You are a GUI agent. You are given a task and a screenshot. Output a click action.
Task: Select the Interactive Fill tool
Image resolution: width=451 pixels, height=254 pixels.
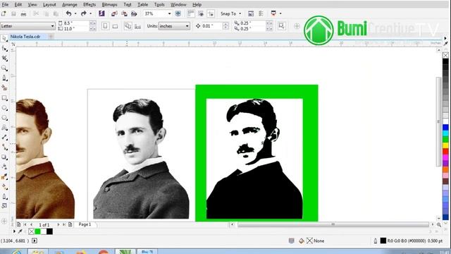click(4, 205)
